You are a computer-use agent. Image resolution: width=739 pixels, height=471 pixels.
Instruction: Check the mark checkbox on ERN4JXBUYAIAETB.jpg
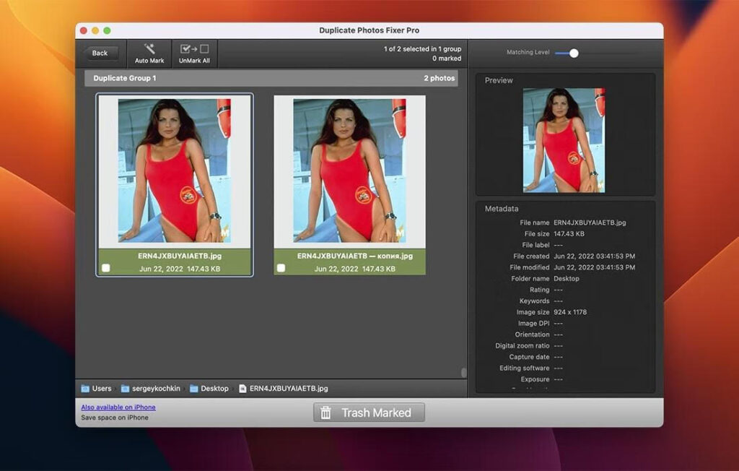107,268
